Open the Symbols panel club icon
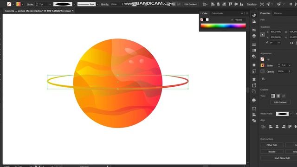Viewport: 297px width, 167px height. [254, 36]
